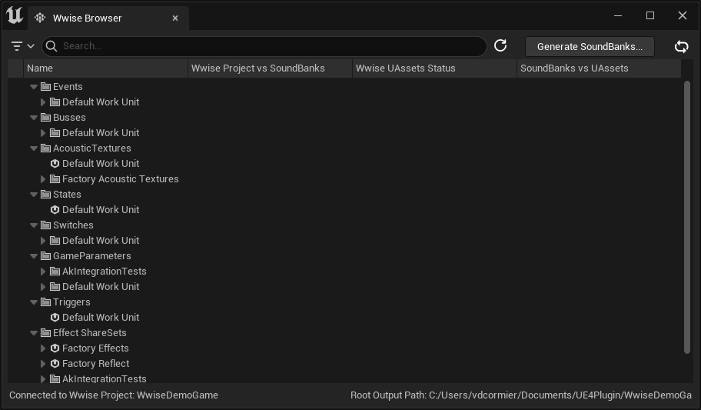
Task: Click the Wwise icon on the browser tab
Action: [40, 18]
